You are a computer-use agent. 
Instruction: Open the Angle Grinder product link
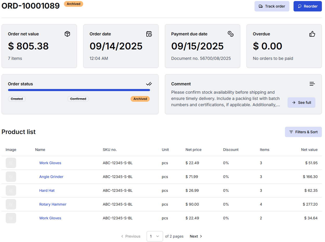(x=51, y=177)
